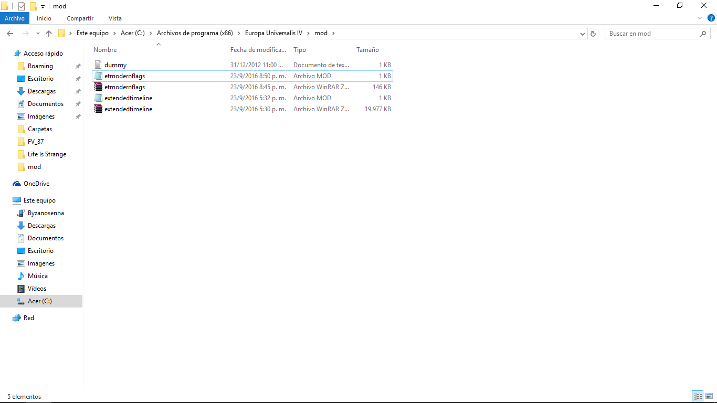Expand the chevron after the mod breadcrumb
This screenshot has height=403, width=717.
click(333, 33)
